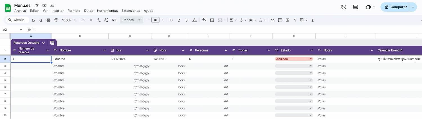This screenshot has width=422, height=119.
Task: Click the Compartir share button
Action: (396, 7)
